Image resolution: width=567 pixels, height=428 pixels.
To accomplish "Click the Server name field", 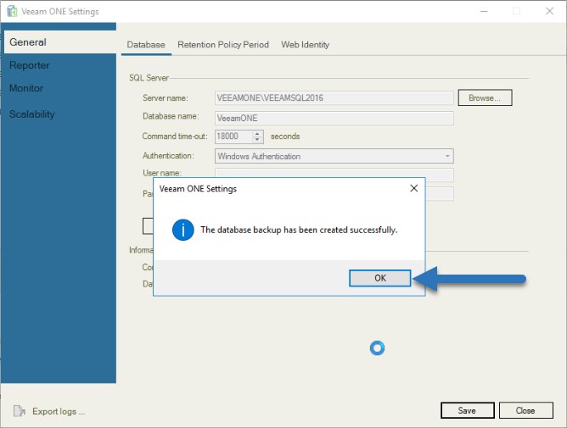I will pyautogui.click(x=334, y=97).
